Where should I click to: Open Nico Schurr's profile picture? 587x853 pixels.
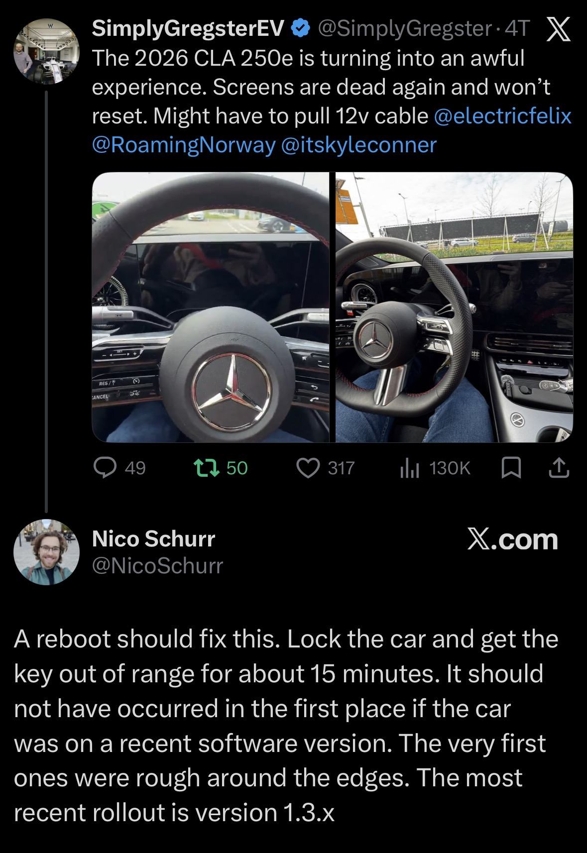click(x=46, y=551)
